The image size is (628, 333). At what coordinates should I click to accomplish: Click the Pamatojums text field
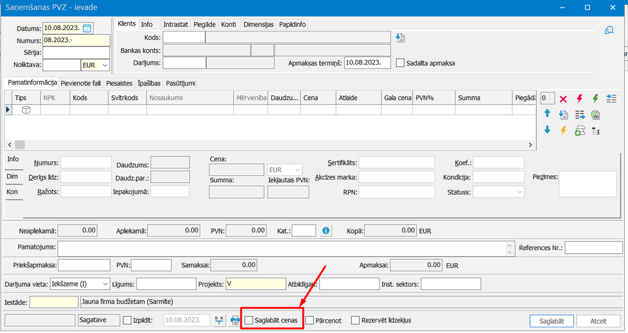click(x=282, y=248)
